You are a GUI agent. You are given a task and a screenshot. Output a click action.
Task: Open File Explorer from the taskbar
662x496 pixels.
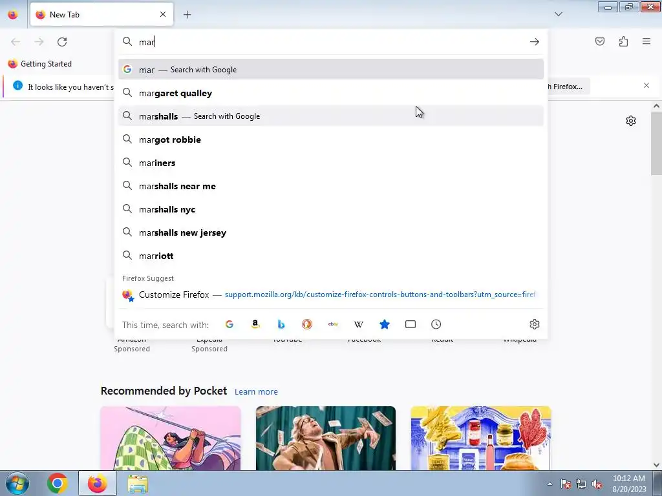138,483
